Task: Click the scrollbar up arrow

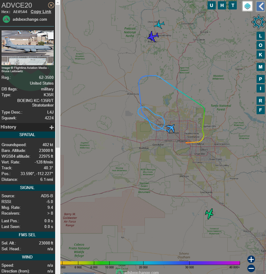Action: [58, 2]
